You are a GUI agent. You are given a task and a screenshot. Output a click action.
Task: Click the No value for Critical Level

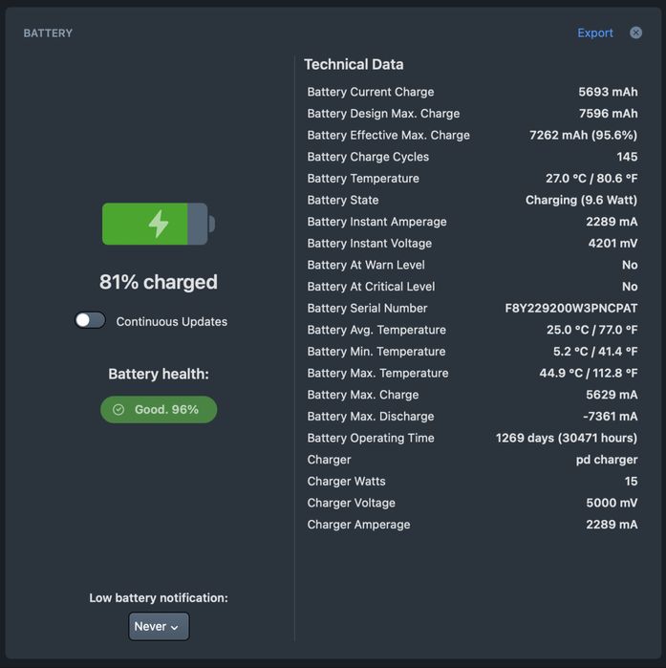[x=630, y=287]
